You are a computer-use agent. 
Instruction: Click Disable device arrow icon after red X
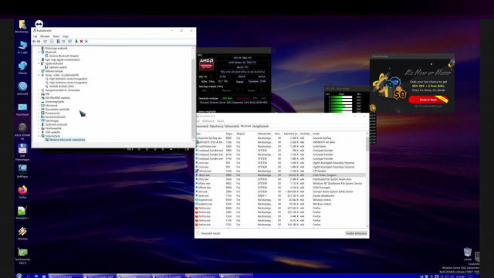[86, 41]
